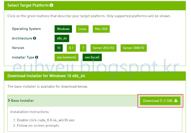Click 'Select Target Platform' header text
This screenshot has height=133, width=191.
tap(28, 5)
